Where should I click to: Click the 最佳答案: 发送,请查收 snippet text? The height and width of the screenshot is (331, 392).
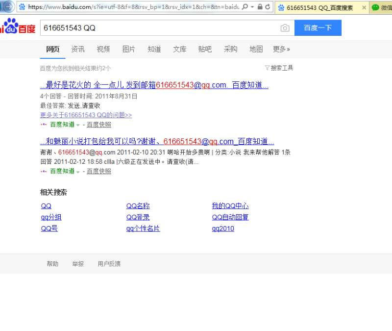70,105
